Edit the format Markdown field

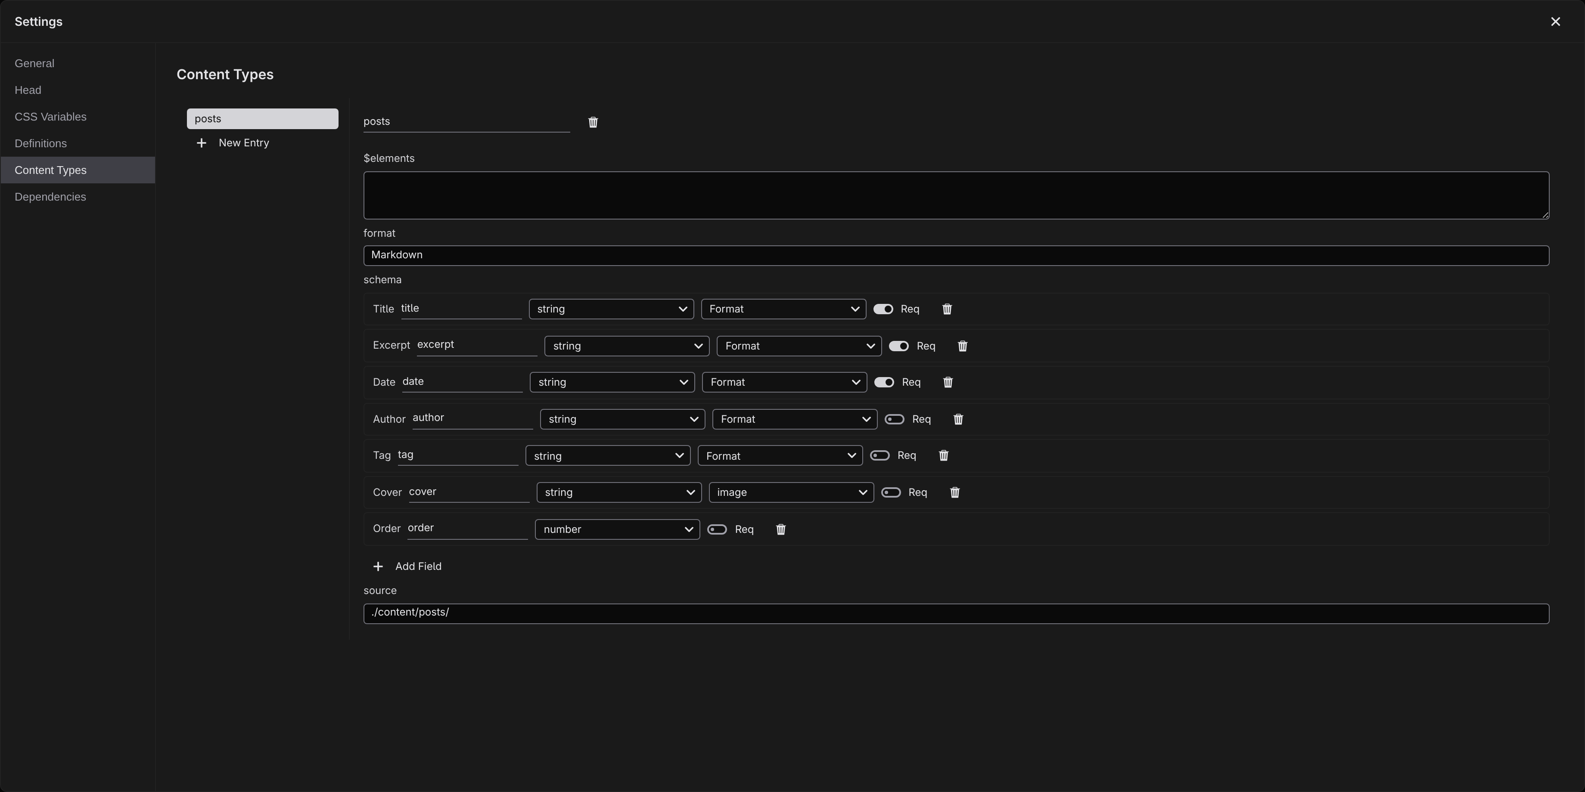click(x=956, y=255)
